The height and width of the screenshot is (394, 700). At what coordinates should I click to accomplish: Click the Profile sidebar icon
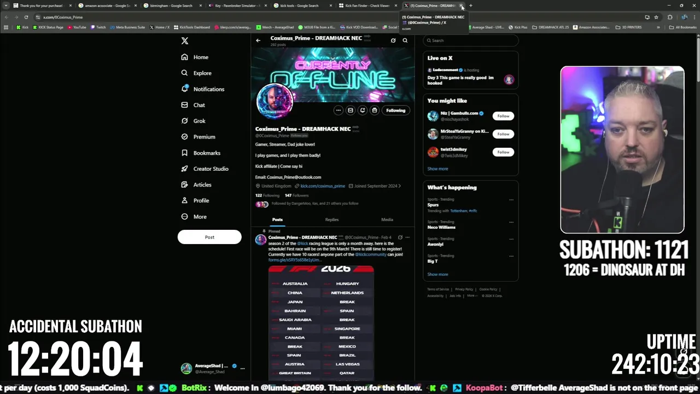(184, 200)
